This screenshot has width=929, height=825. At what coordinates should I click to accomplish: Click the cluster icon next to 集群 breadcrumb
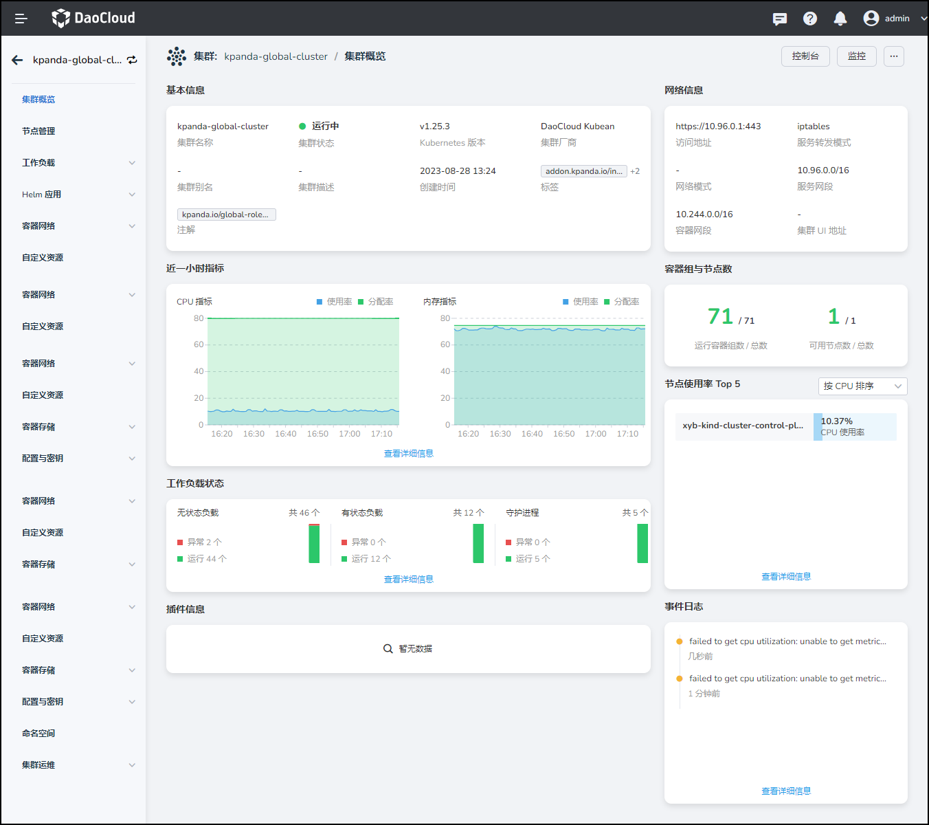tap(177, 56)
